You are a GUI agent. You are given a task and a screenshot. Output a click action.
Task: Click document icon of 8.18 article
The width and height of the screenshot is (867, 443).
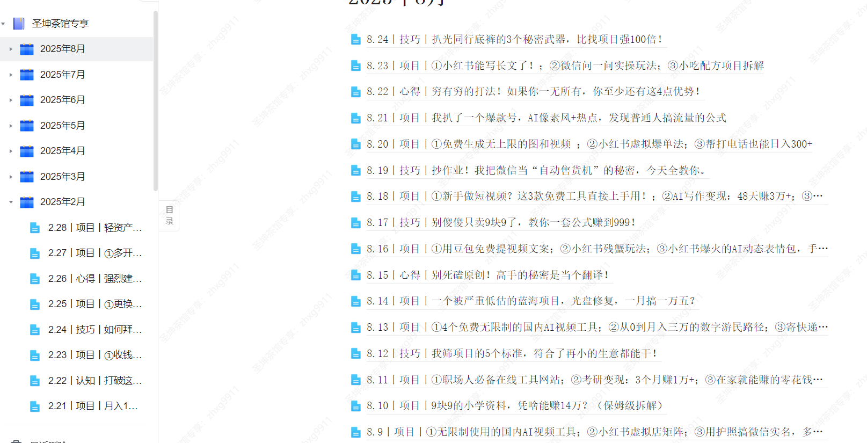355,197
